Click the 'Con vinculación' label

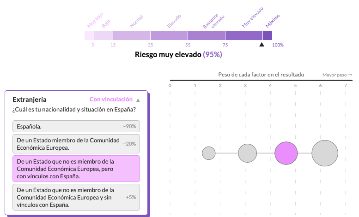110,100
